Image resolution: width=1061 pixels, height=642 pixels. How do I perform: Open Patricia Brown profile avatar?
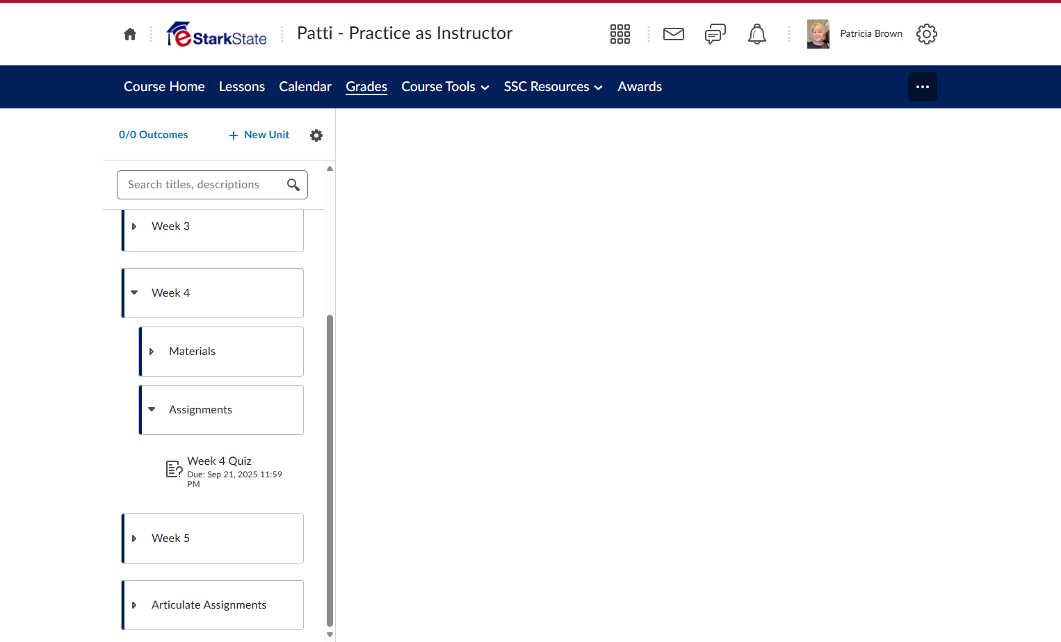pyautogui.click(x=818, y=34)
